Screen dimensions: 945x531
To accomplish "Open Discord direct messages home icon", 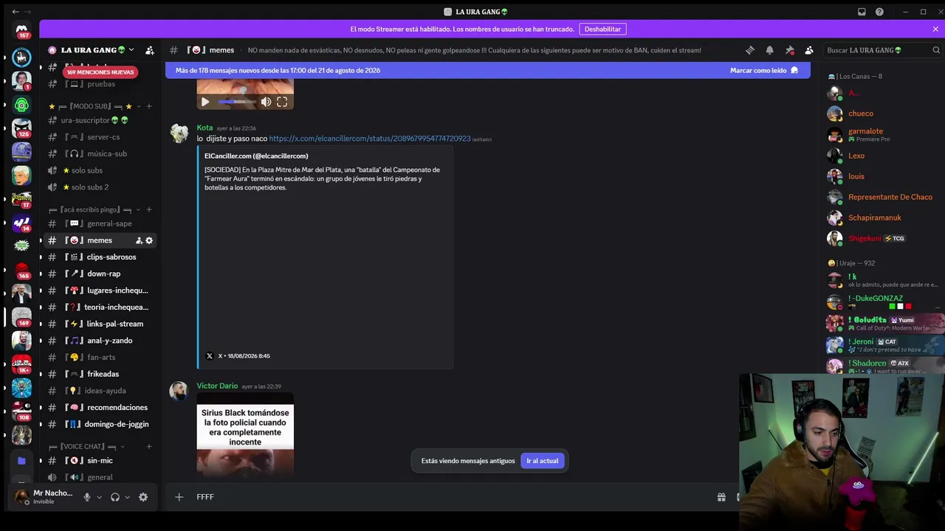I will click(21, 31).
